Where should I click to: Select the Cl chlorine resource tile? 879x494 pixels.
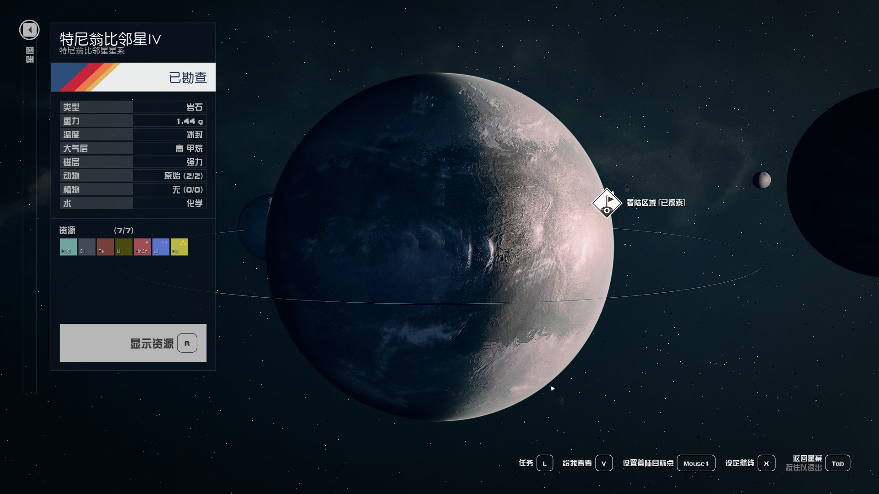coord(87,247)
